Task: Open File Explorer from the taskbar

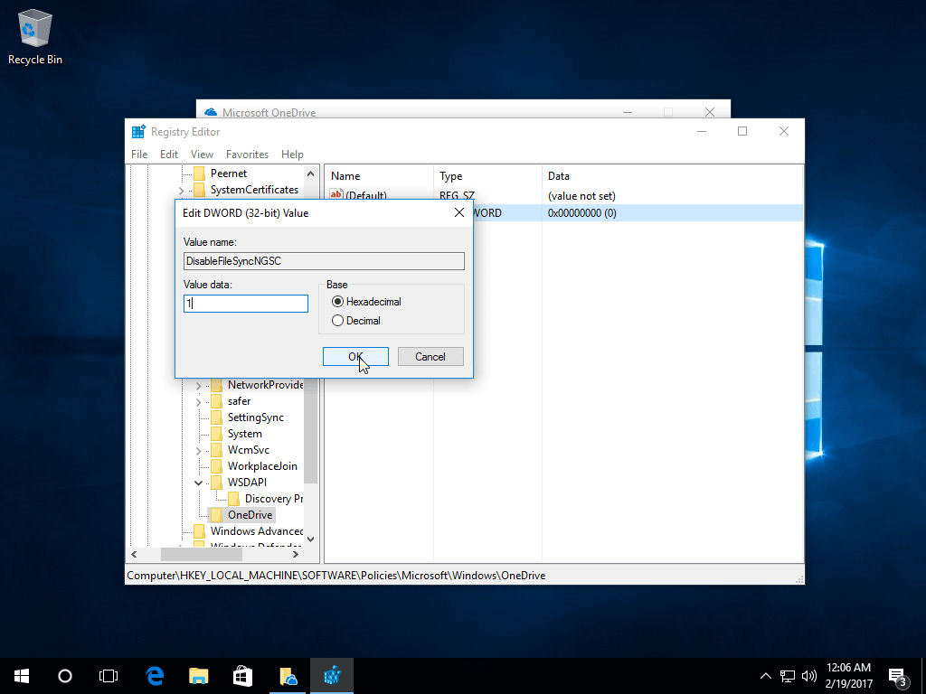Action: click(x=199, y=675)
